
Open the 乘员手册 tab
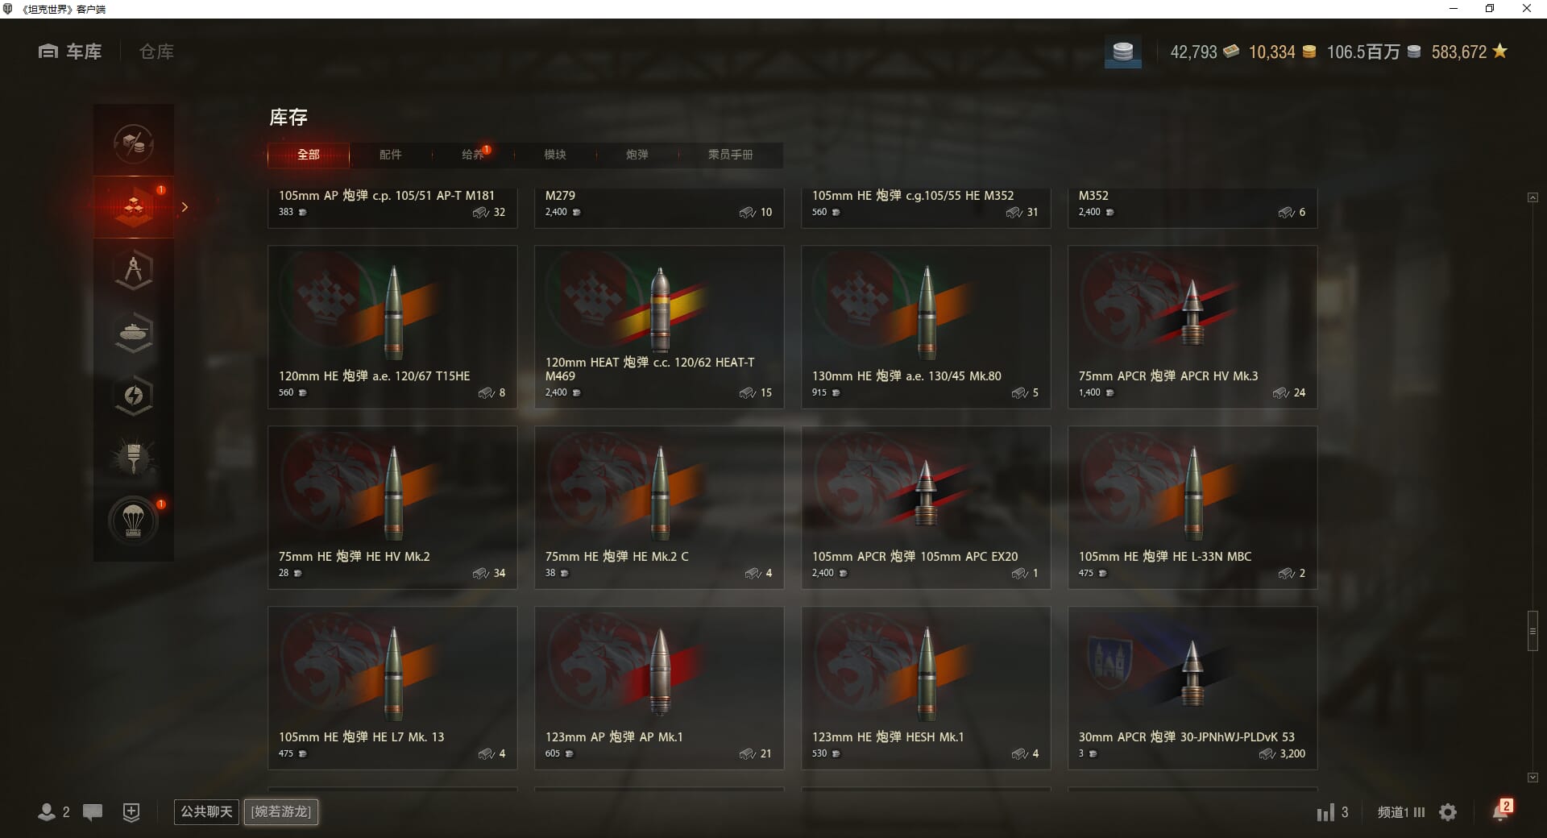point(731,155)
